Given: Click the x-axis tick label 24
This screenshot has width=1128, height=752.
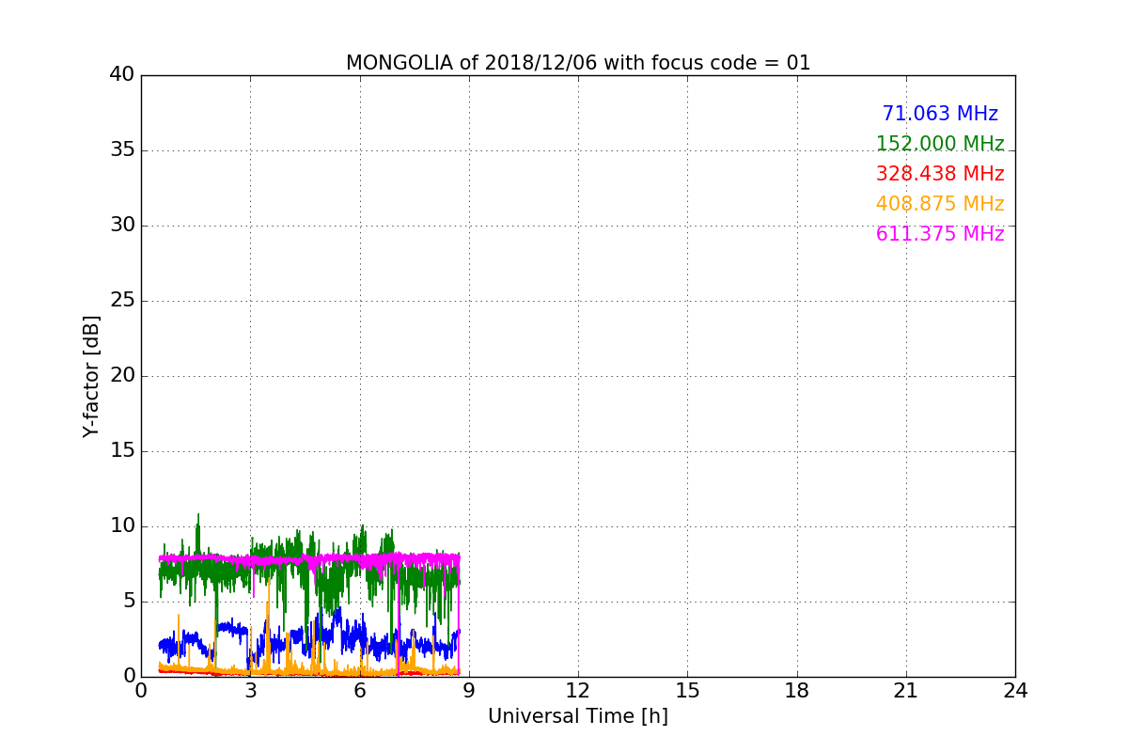Looking at the screenshot, I should click(1015, 691).
